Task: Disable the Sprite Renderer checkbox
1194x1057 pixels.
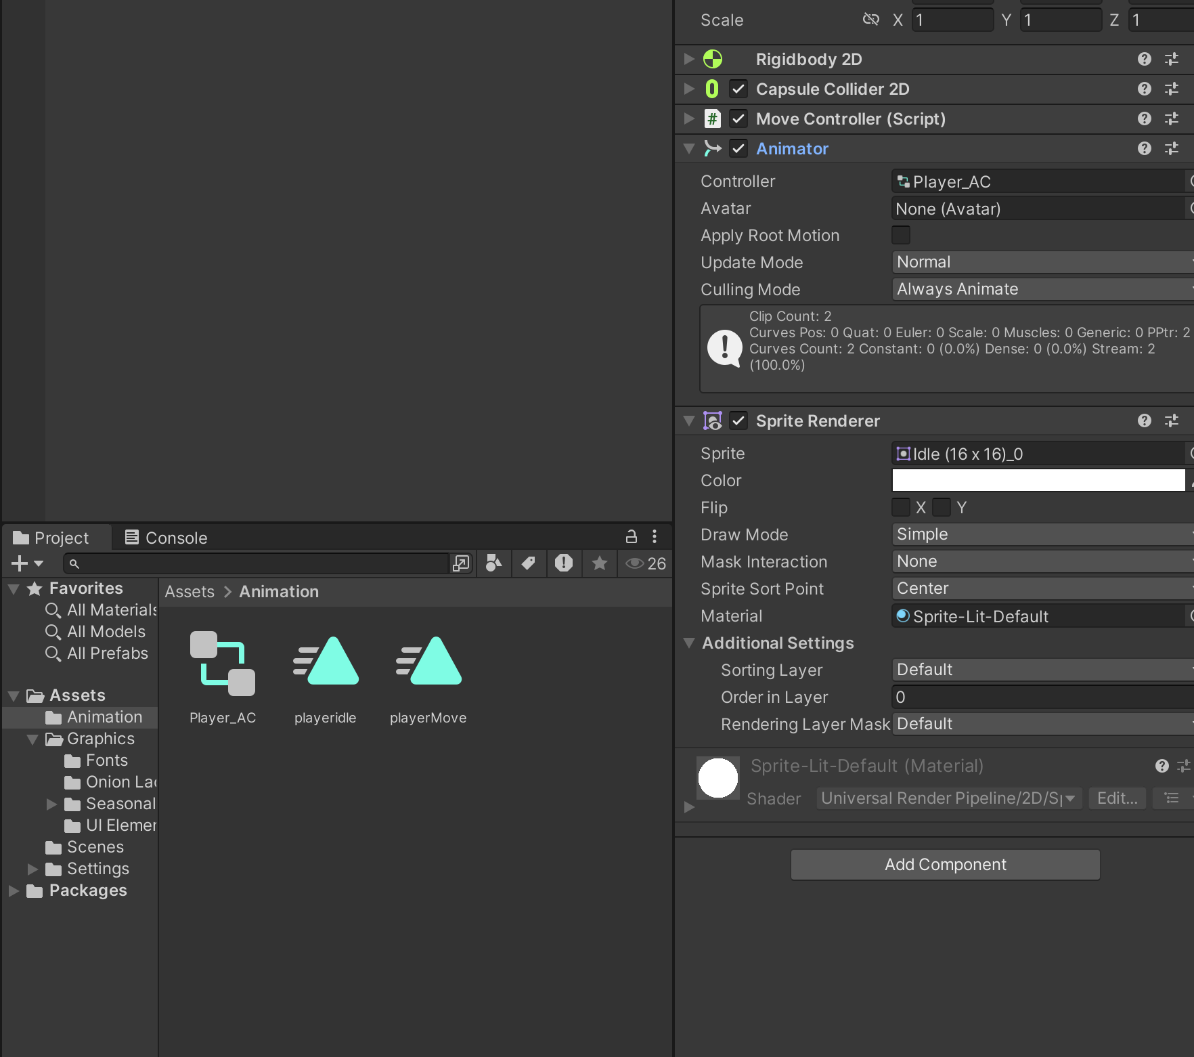Action: pyautogui.click(x=738, y=420)
